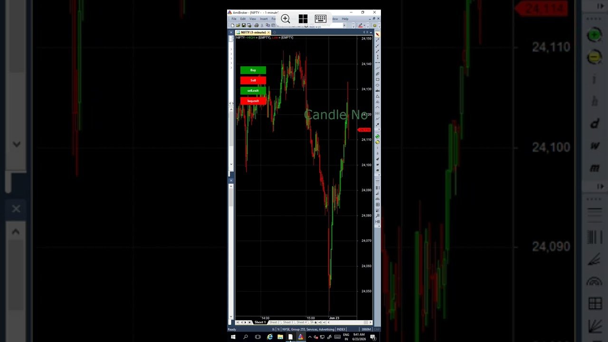Switch to the Sheet 2 tab
This screenshot has height=342, width=608.
coord(275,322)
